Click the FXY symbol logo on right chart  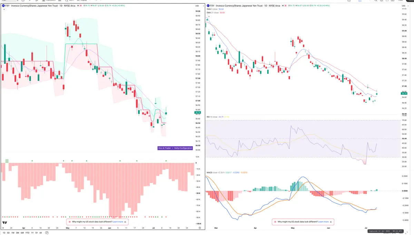pos(208,6)
